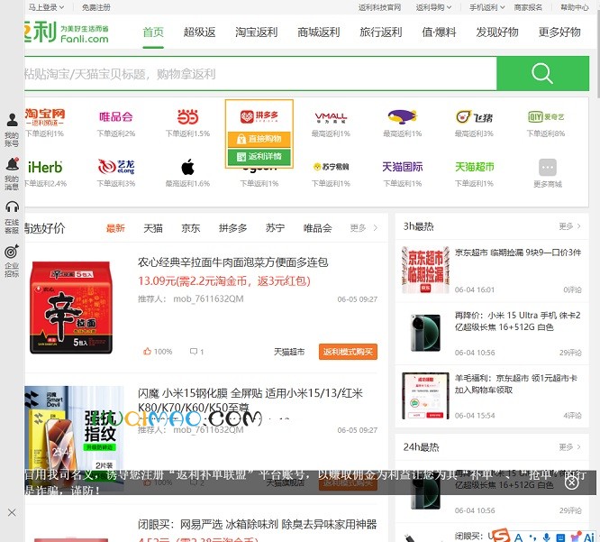Close the fraud warning banner

(572, 482)
